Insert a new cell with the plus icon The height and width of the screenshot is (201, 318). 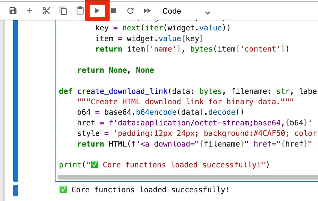(x=29, y=11)
